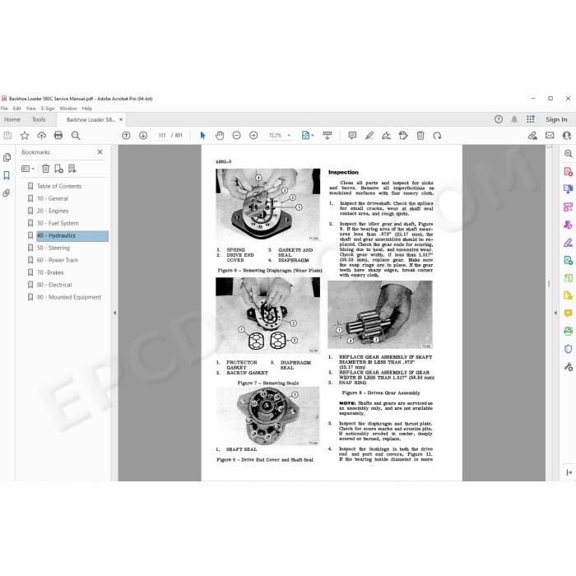Delete the selected bookmark
Screen dimensions: 576x576
point(45,169)
